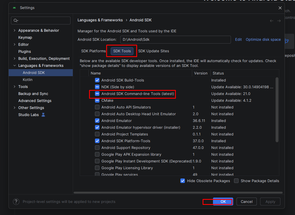Screen dimensions: 295x215
Task: Check Android Project Templates
Action: [x=97, y=134]
